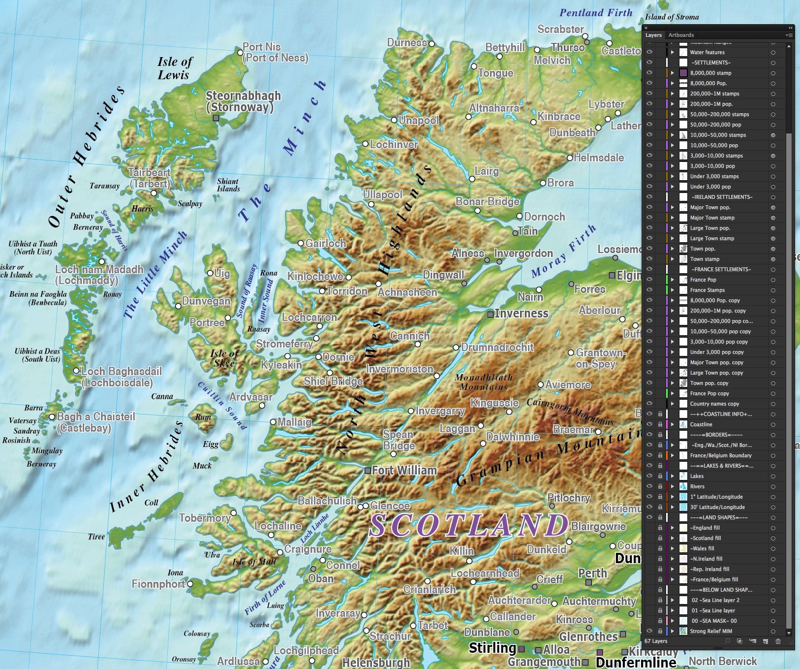The height and width of the screenshot is (669, 800).
Task: Click target circle for Coastline layer
Action: click(773, 424)
